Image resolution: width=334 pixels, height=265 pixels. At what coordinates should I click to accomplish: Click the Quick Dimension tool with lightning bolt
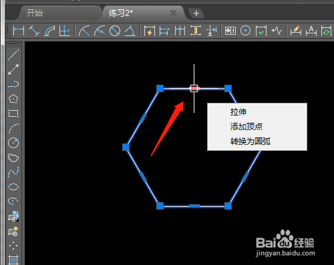point(150,31)
